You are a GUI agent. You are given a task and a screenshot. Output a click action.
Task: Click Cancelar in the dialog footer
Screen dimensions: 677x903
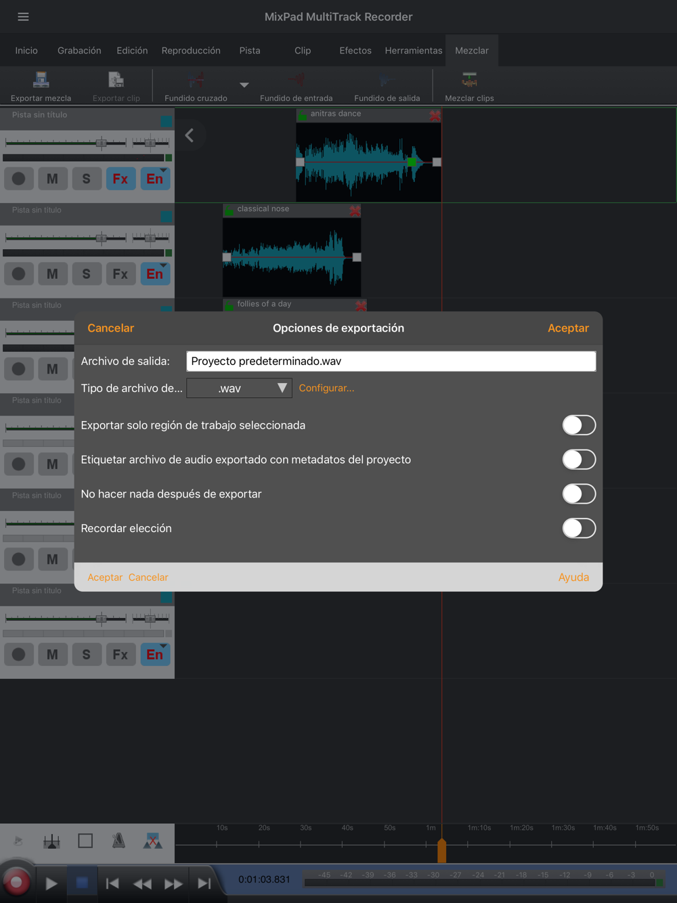click(148, 577)
